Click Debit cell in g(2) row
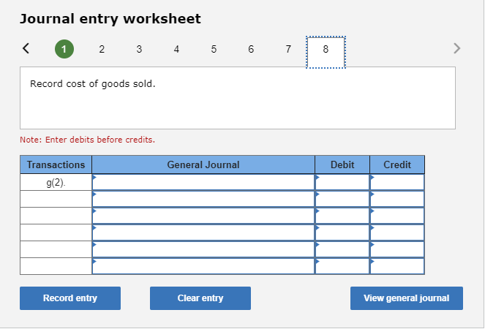485x329 pixels. tap(342, 182)
